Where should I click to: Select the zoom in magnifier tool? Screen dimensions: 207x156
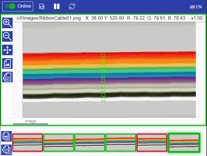(7, 23)
